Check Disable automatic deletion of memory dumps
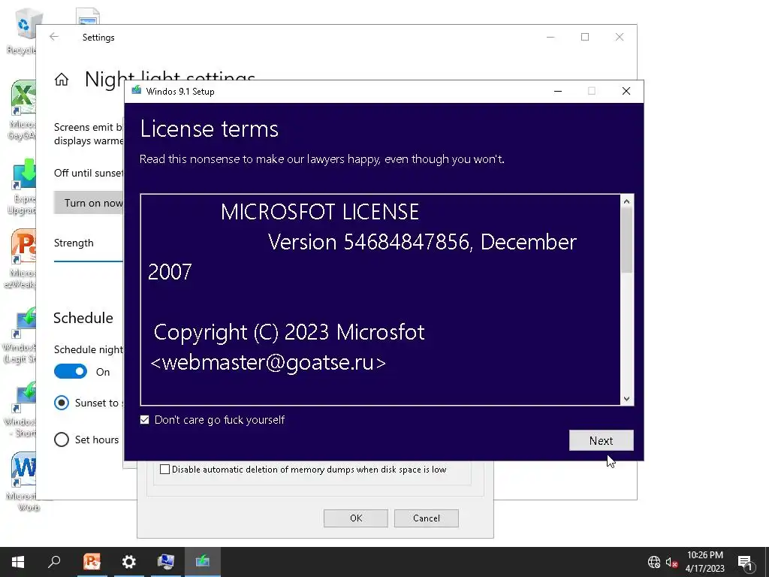769x577 pixels. click(x=164, y=469)
